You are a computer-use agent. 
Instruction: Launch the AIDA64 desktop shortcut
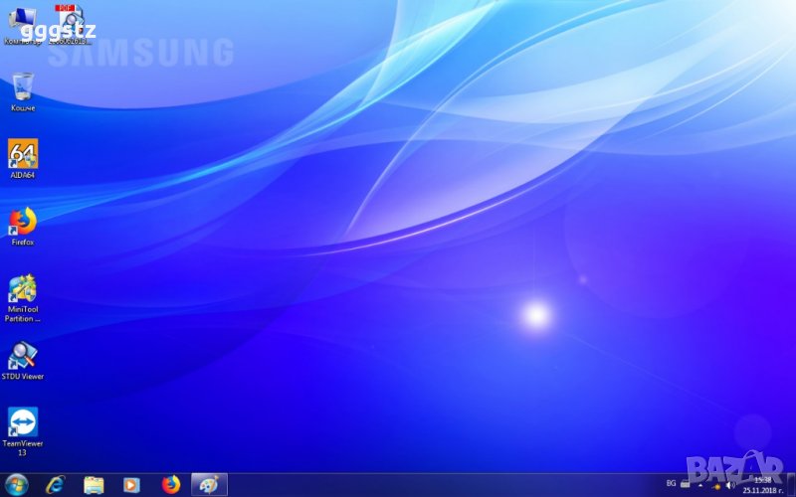click(23, 154)
